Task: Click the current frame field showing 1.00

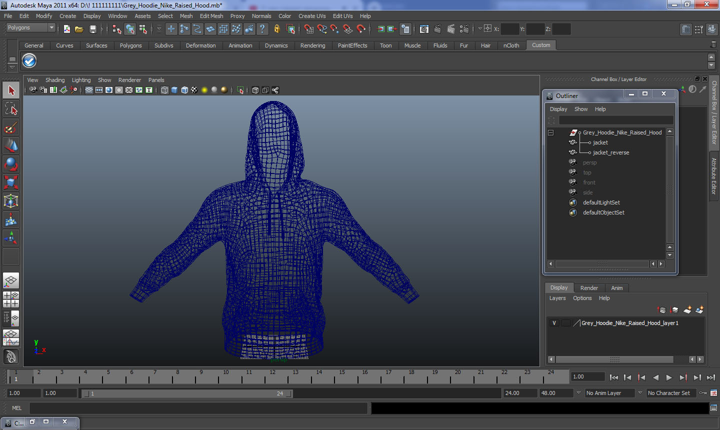Action: click(x=587, y=376)
